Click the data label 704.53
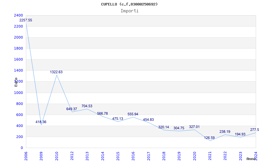Image resolution: width=259 pixels, height=162 pixels. [87, 106]
